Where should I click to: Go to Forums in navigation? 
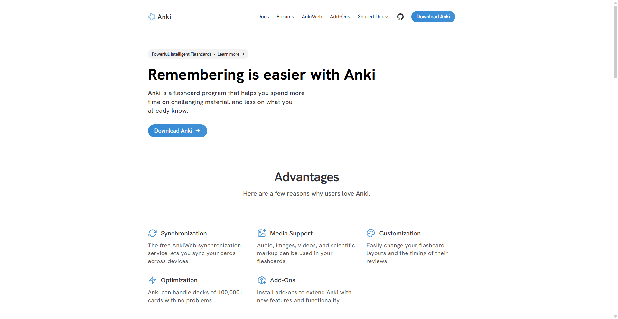285,17
